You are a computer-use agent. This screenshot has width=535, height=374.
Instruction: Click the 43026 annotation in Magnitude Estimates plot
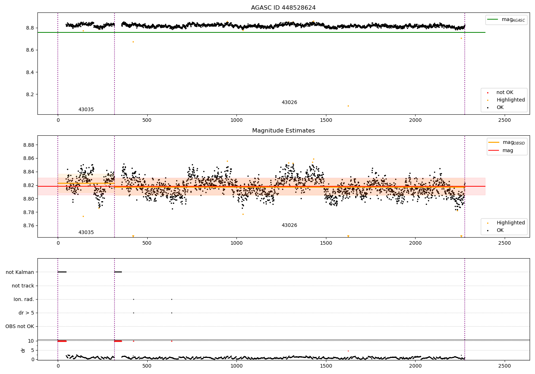289,225
